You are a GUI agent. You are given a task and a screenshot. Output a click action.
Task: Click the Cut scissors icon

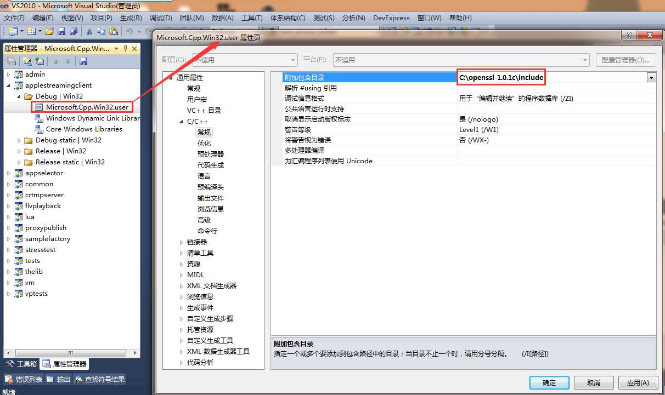(88, 31)
